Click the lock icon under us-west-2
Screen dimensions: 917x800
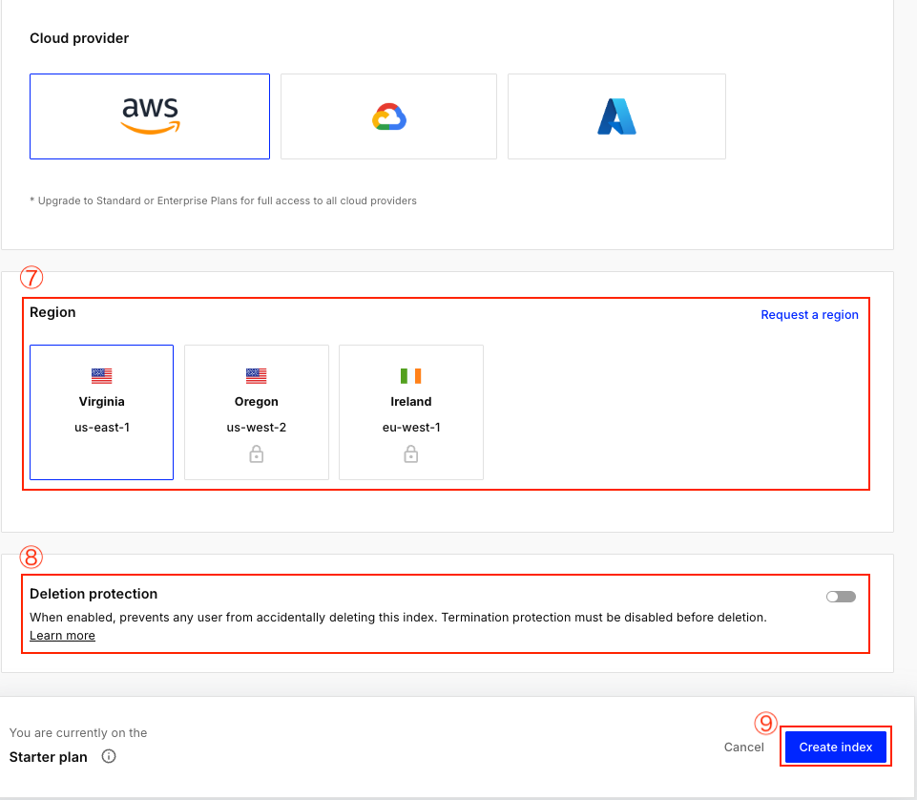pos(257,455)
